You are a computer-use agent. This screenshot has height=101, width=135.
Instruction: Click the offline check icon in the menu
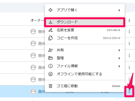pos(50,74)
